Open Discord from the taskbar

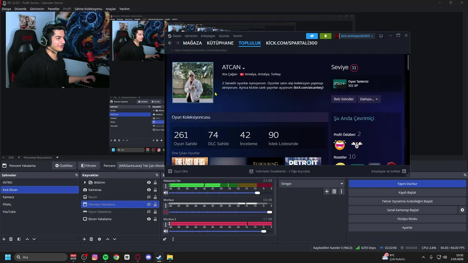[148, 257]
